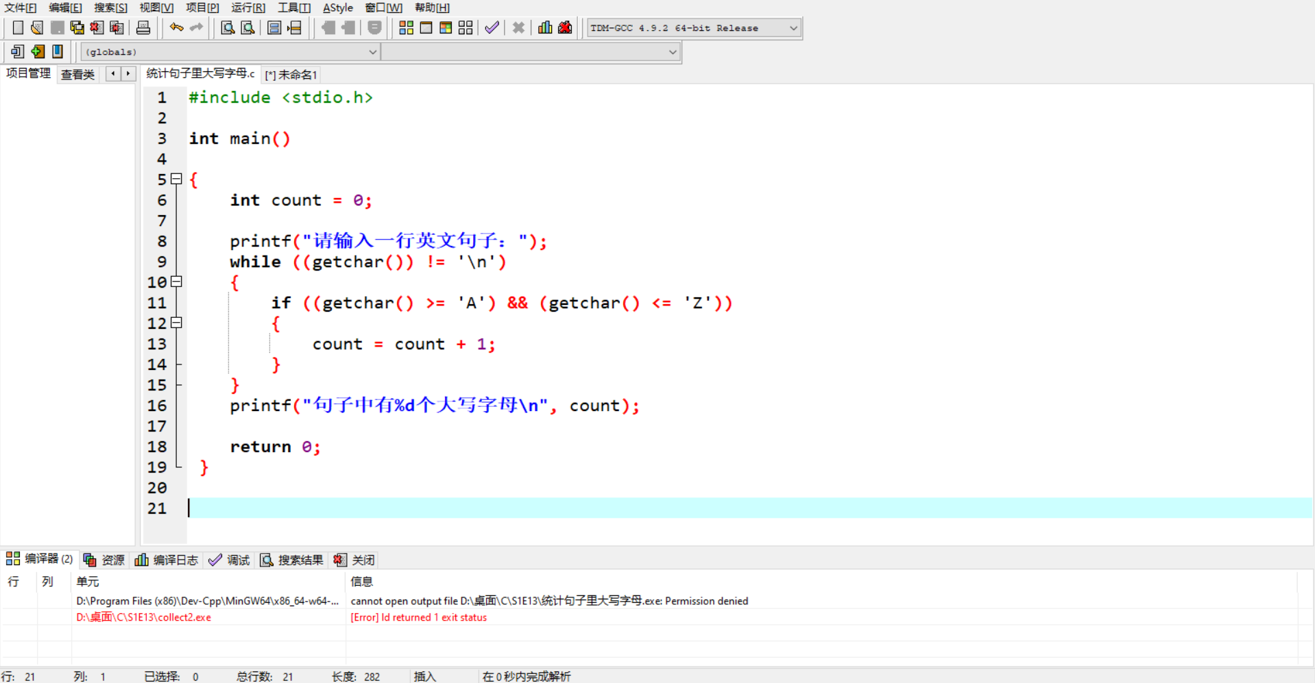Screen dimensions: 1315x683
Task: Open the 搜索[S] menu
Action: tap(111, 8)
